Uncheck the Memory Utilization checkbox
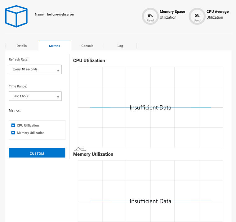Viewport: 236px width, 222px height. [x=13, y=133]
